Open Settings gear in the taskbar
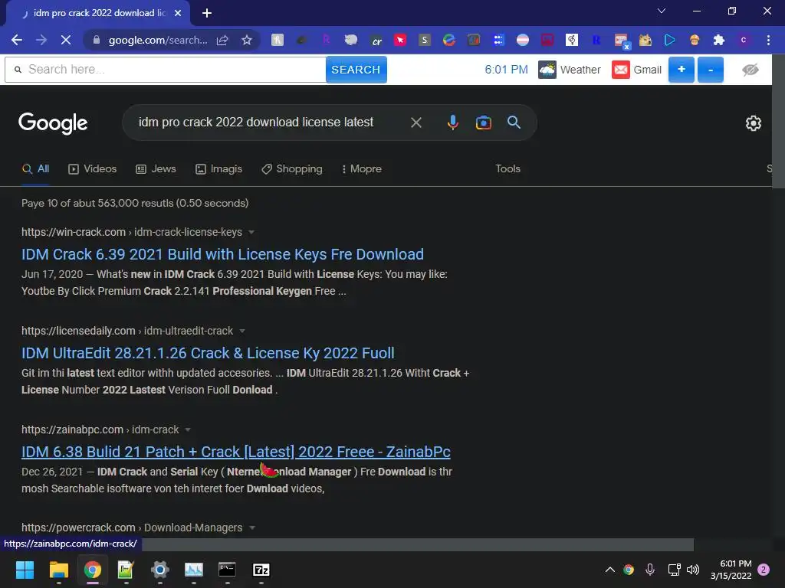The image size is (785, 588). pos(160,570)
